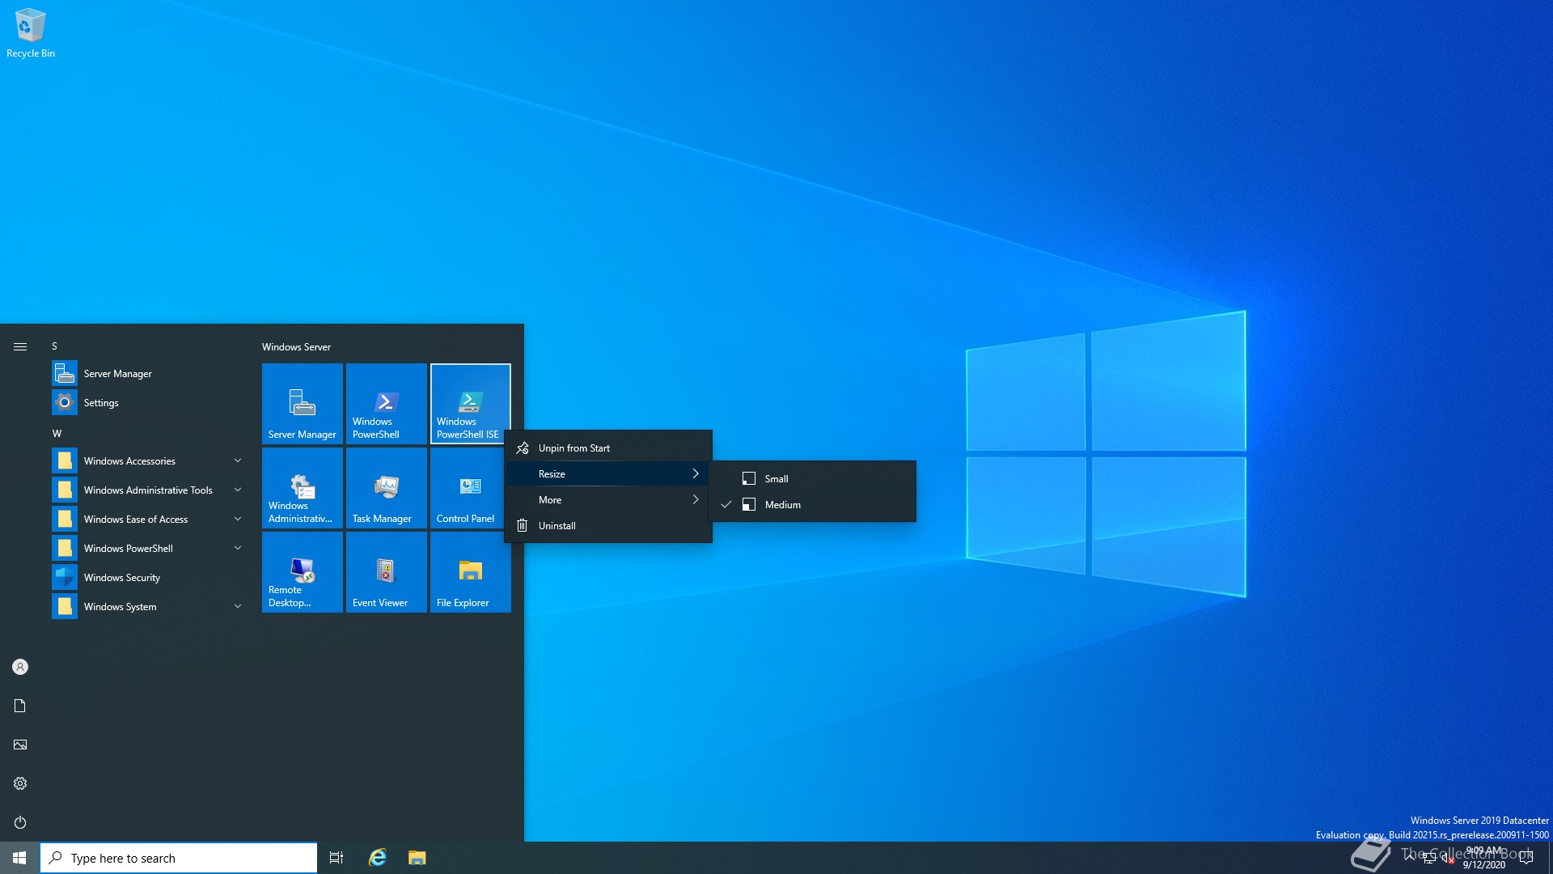Expand the Windows System folder
The image size is (1553, 874).
[149, 606]
